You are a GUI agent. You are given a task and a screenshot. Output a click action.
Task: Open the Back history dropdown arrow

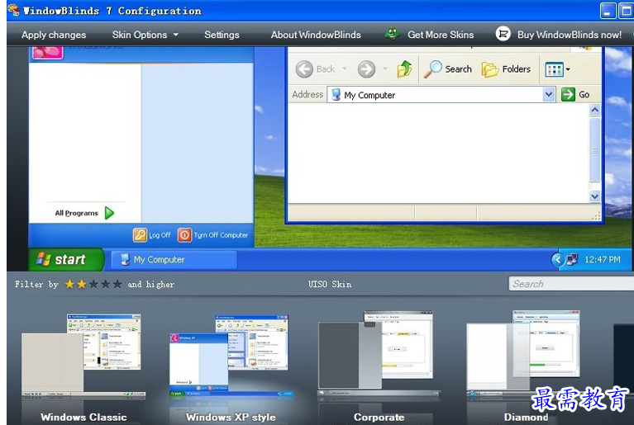pyautogui.click(x=345, y=69)
